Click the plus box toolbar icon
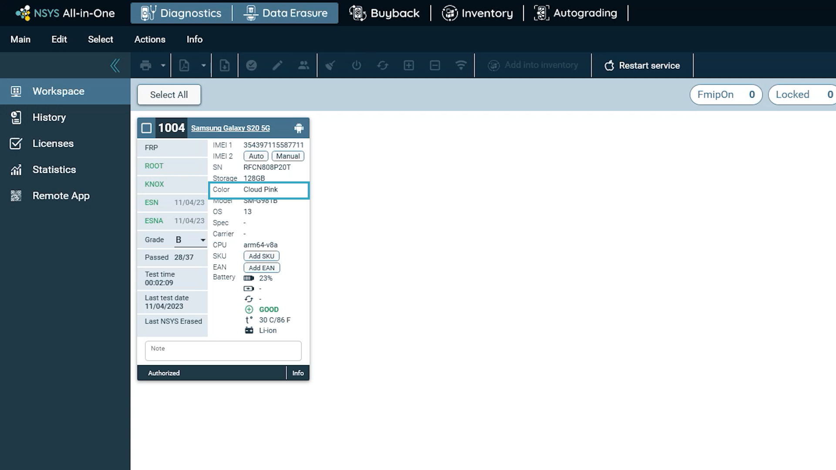The height and width of the screenshot is (470, 836). (409, 65)
